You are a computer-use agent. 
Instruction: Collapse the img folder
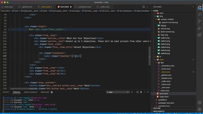coord(155,16)
